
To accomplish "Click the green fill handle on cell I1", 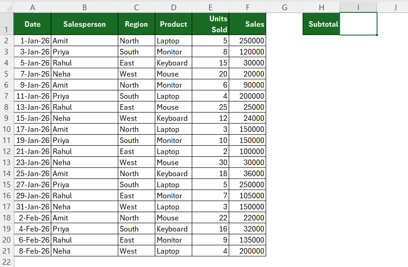I will (x=377, y=35).
